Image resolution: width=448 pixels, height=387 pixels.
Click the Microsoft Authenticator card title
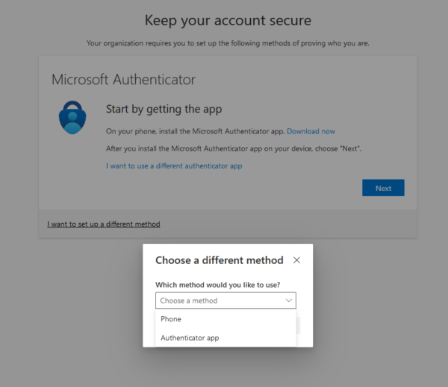coord(123,79)
